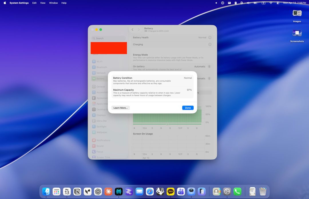Open the System Settings menu

tap(19, 3)
